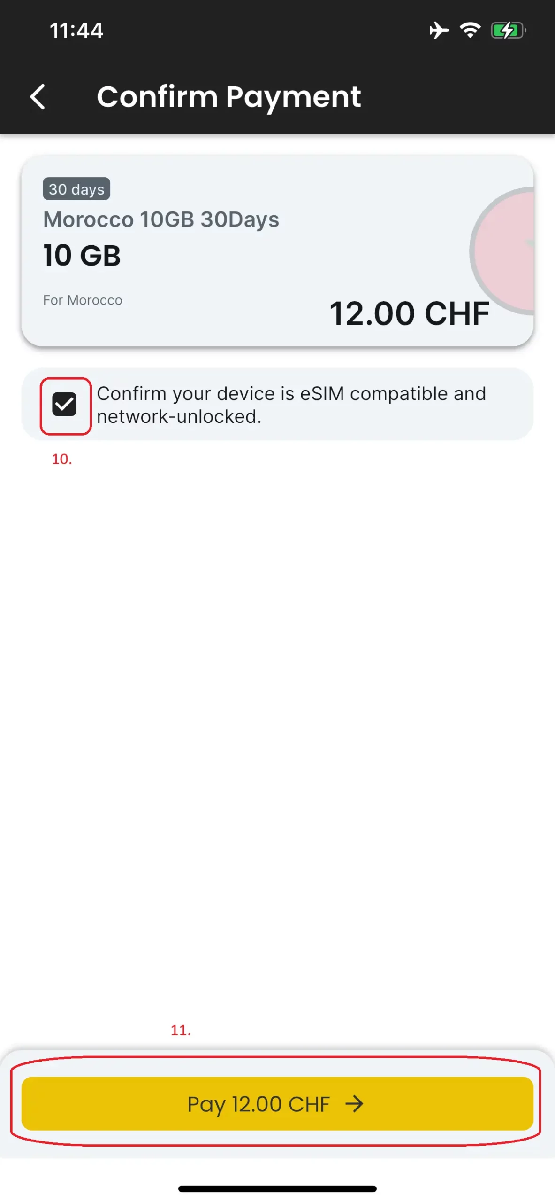Image resolution: width=555 pixels, height=1203 pixels.
Task: Tap the 11:44 clock in status bar
Action: (x=76, y=31)
